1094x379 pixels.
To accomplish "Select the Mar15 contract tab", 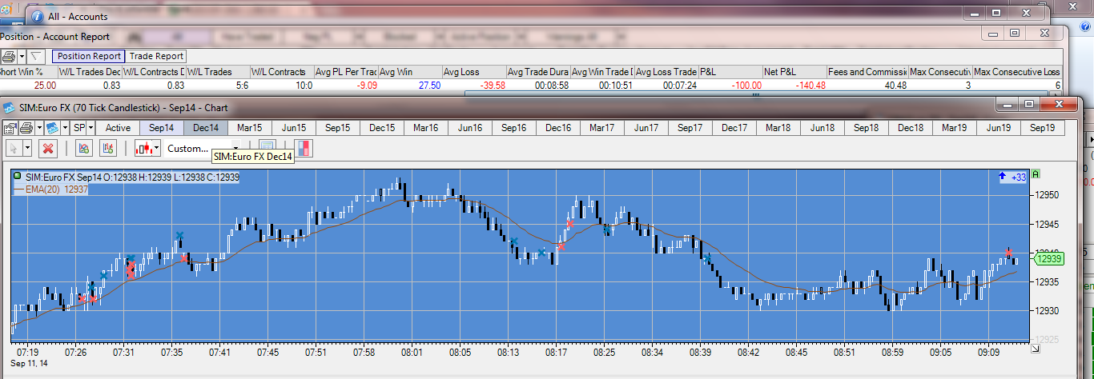I will coord(249,128).
